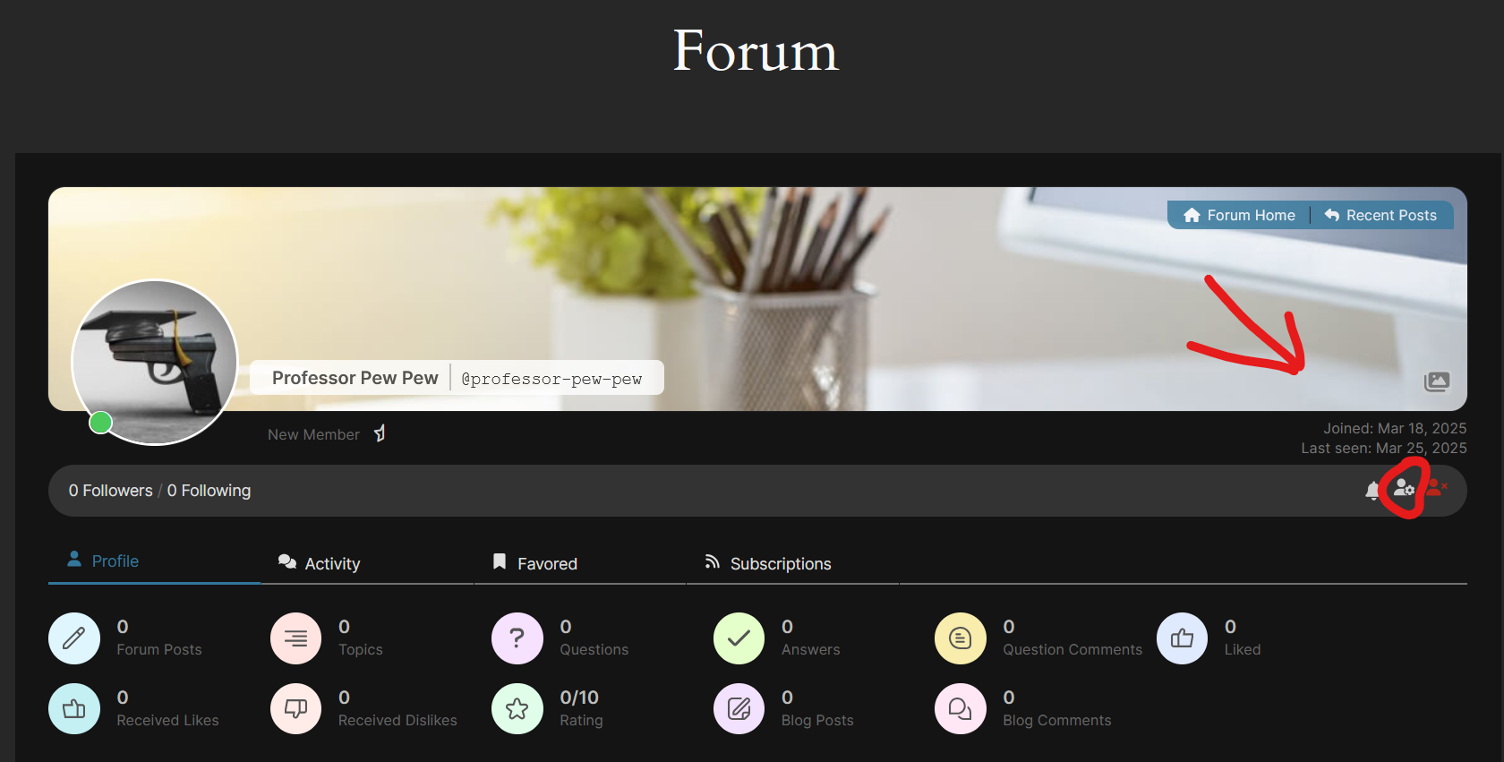Open the Favored tab
The width and height of the screenshot is (1504, 762).
pyautogui.click(x=535, y=563)
